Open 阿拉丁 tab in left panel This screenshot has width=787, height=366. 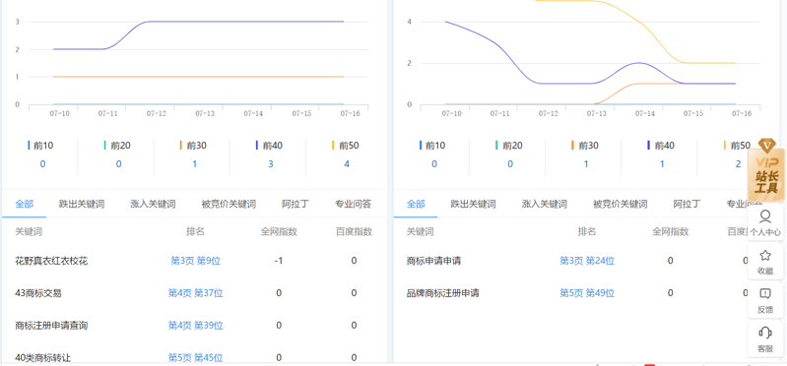[295, 204]
